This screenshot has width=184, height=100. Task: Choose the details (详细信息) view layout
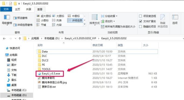[75, 20]
